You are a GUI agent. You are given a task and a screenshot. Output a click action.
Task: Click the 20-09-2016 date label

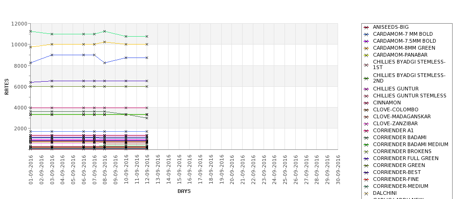coord(232,170)
